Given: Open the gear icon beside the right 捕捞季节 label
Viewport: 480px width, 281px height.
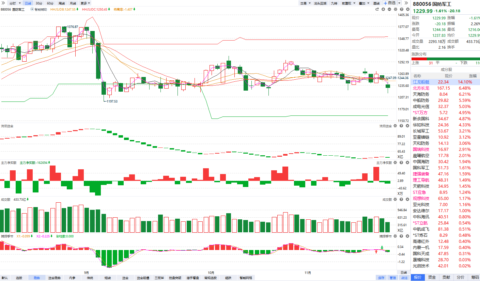Looking at the screenshot, I should click(395, 236).
